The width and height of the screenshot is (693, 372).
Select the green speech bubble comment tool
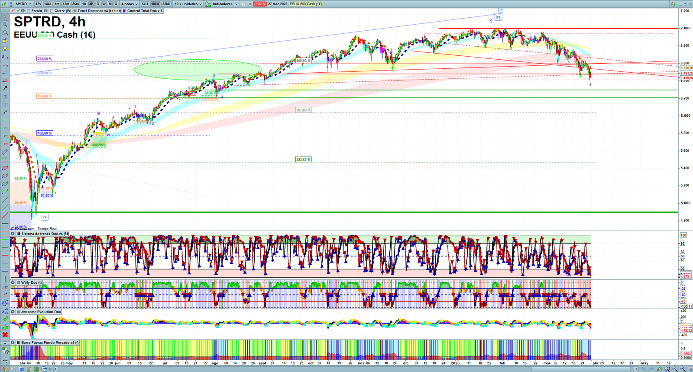pyautogui.click(x=5, y=104)
